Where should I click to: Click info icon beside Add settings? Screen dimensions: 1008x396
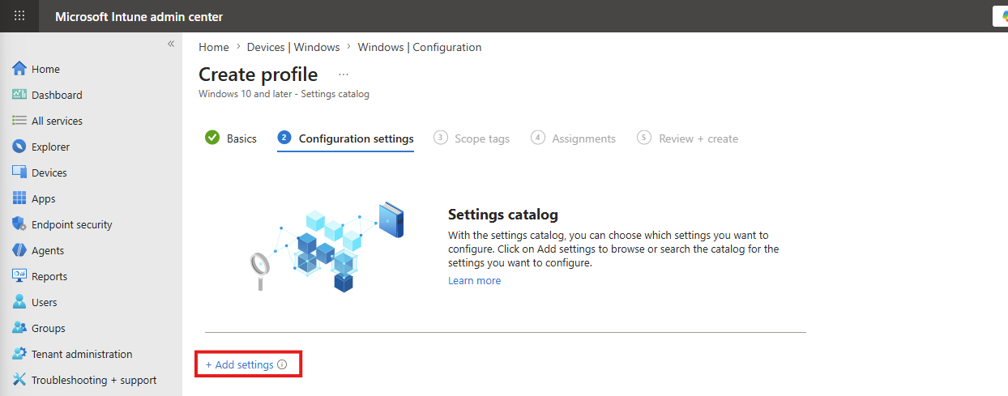[282, 365]
